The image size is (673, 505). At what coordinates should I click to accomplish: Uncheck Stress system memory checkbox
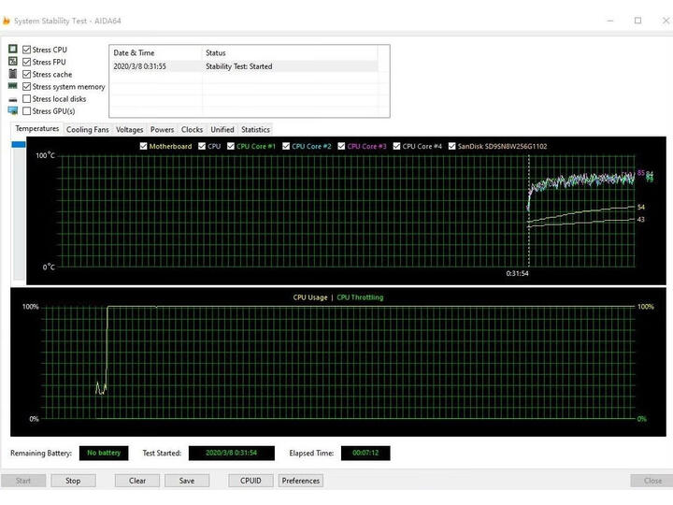tap(26, 86)
